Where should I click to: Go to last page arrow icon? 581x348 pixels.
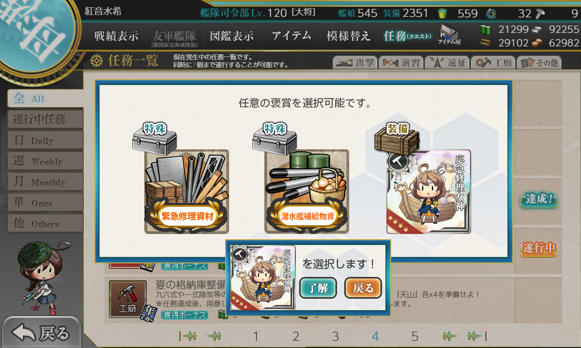(x=477, y=336)
